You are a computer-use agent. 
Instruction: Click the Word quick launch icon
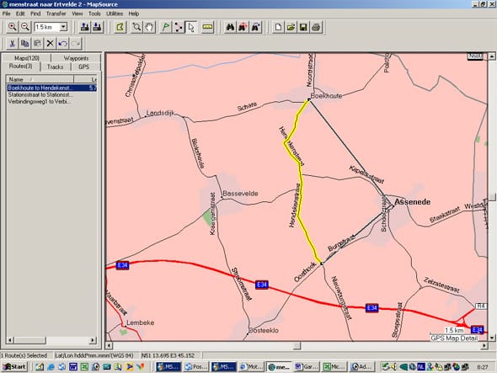click(x=73, y=366)
